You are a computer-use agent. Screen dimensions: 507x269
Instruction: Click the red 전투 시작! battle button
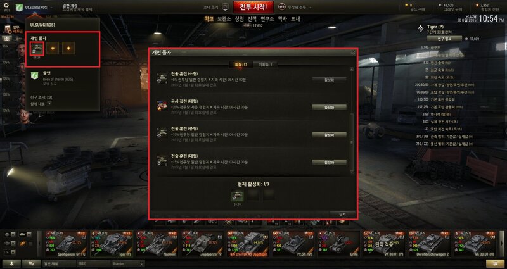coord(253,7)
